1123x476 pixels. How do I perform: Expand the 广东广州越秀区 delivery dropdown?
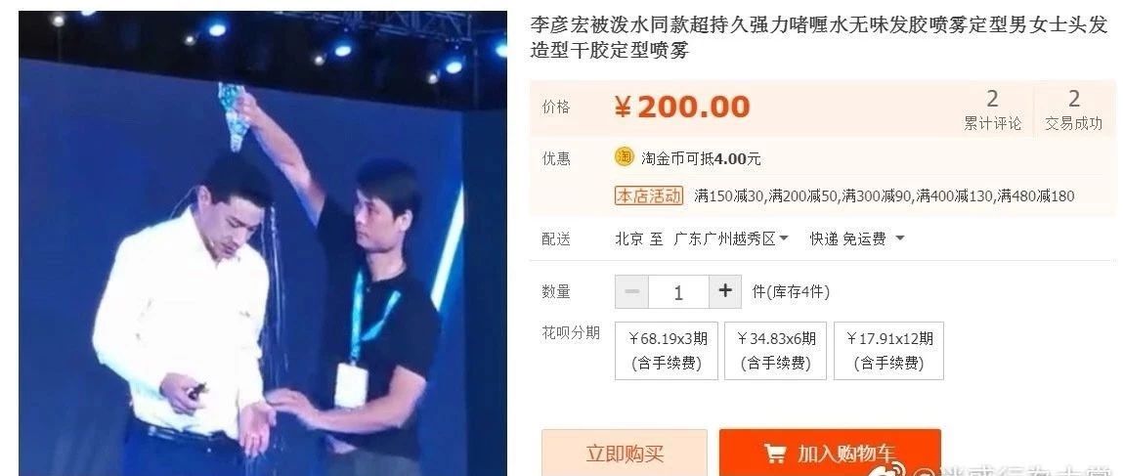point(730,238)
